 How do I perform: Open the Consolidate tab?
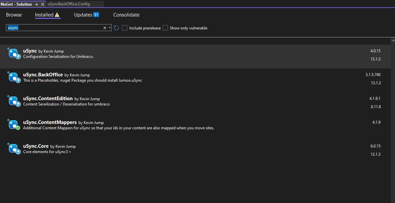[127, 15]
